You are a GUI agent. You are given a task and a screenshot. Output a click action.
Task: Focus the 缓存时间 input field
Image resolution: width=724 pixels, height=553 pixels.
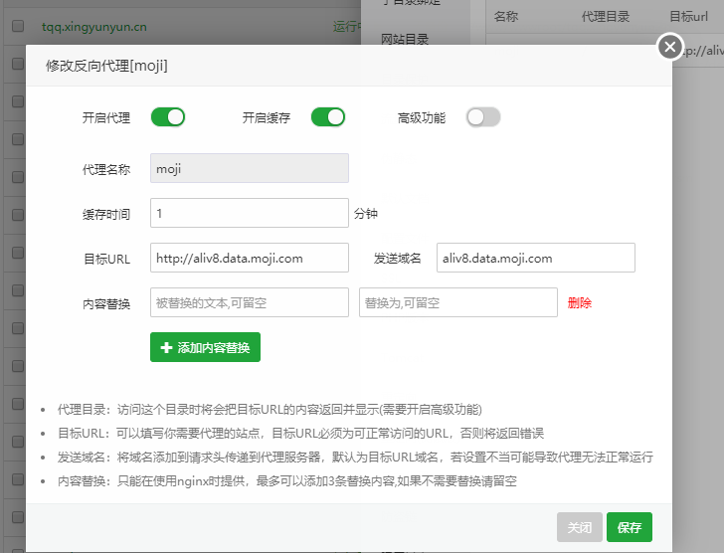pos(249,213)
